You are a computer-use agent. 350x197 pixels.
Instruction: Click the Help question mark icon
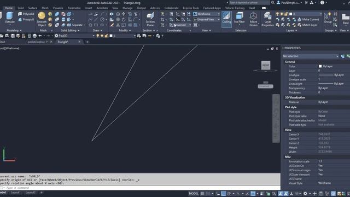tap(322, 3)
